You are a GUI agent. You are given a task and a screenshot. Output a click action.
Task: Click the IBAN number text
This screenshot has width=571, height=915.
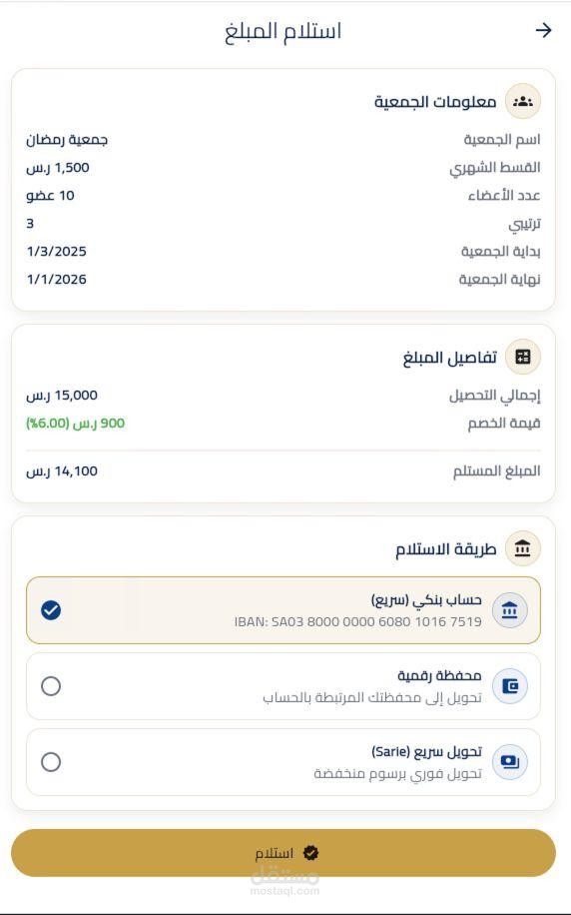pyautogui.click(x=358, y=622)
